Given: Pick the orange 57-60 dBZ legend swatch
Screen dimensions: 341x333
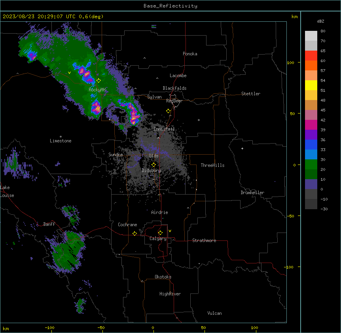Looking at the screenshot, I should (311, 65).
